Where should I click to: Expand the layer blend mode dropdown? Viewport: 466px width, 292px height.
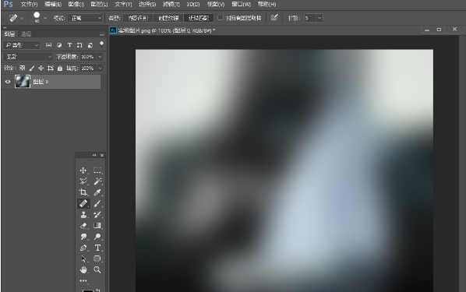27,56
